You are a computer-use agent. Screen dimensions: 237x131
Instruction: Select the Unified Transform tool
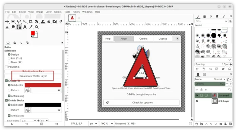click(x=37, y=22)
